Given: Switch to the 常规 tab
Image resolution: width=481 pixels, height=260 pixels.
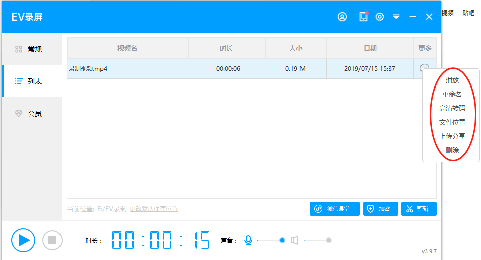Looking at the screenshot, I should pos(32,49).
